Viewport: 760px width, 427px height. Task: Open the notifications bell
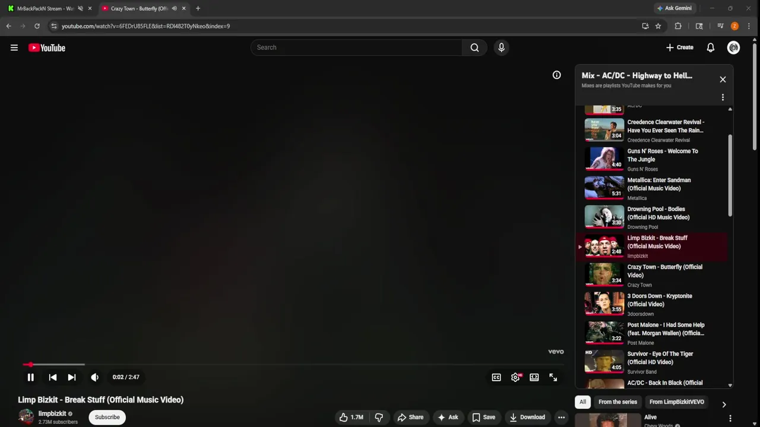[x=710, y=47]
